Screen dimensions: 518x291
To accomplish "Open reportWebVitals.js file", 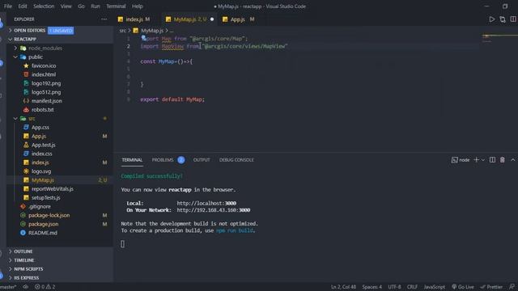I will click(52, 188).
